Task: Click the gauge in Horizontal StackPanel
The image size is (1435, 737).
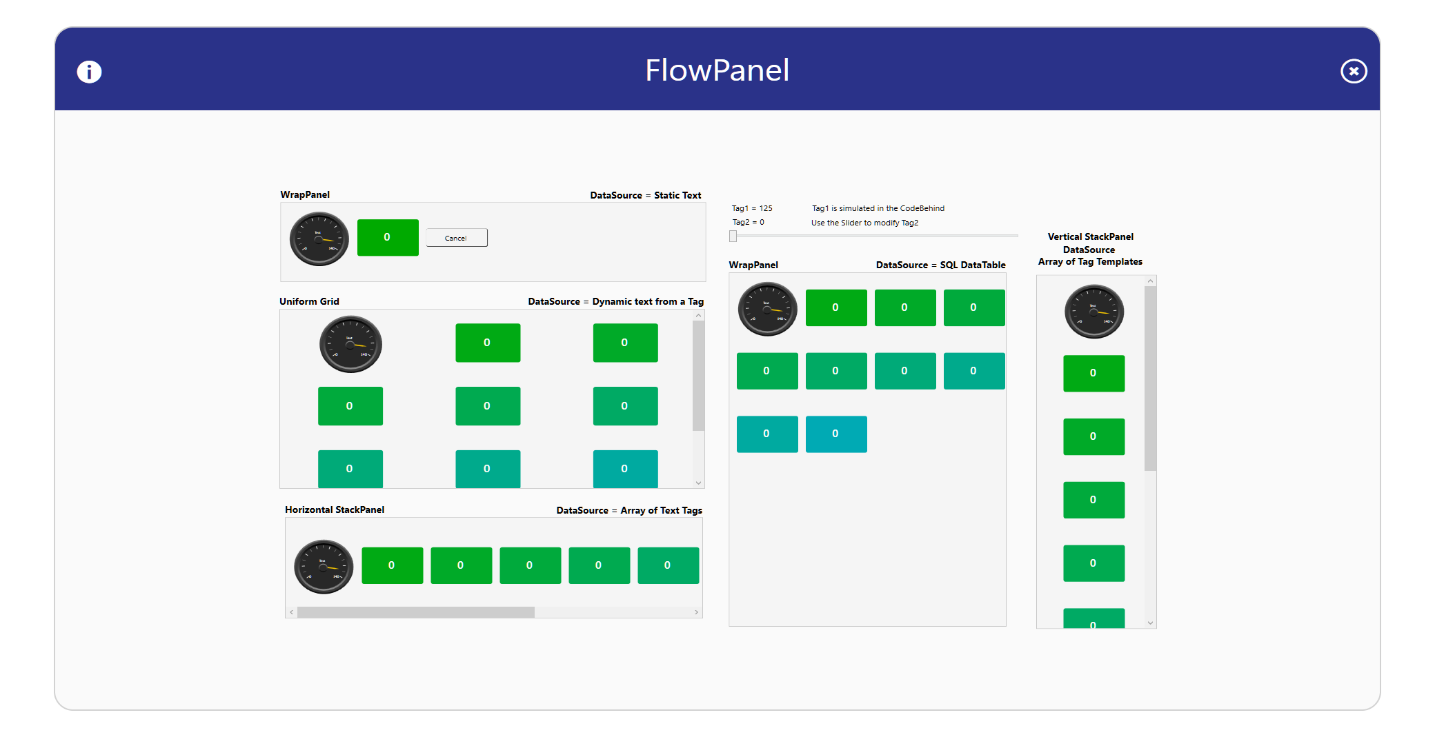Action: pyautogui.click(x=324, y=566)
